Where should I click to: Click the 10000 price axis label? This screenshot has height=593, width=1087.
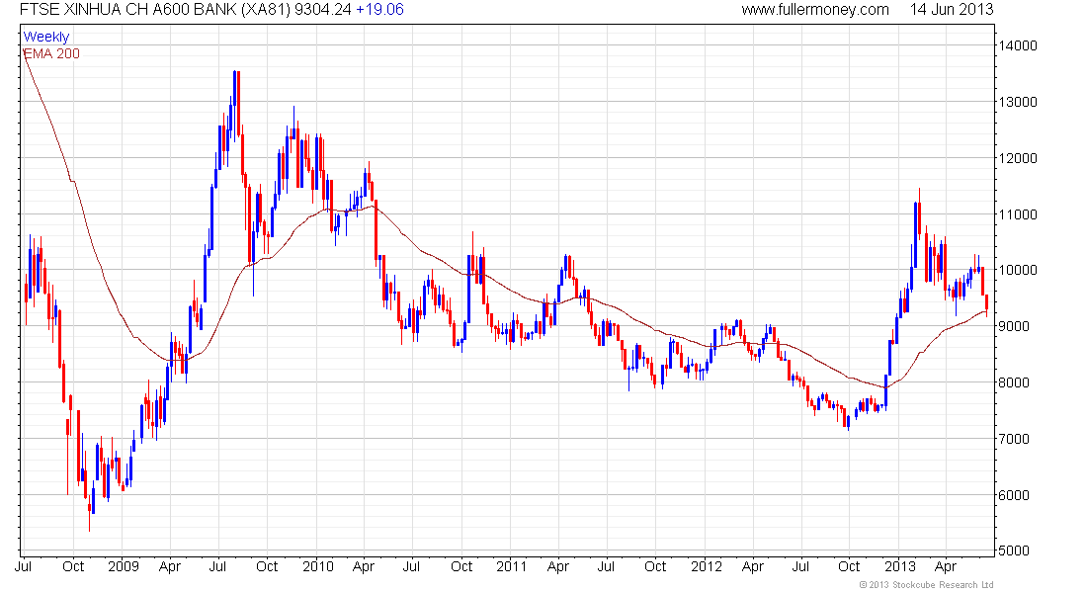(x=1018, y=270)
